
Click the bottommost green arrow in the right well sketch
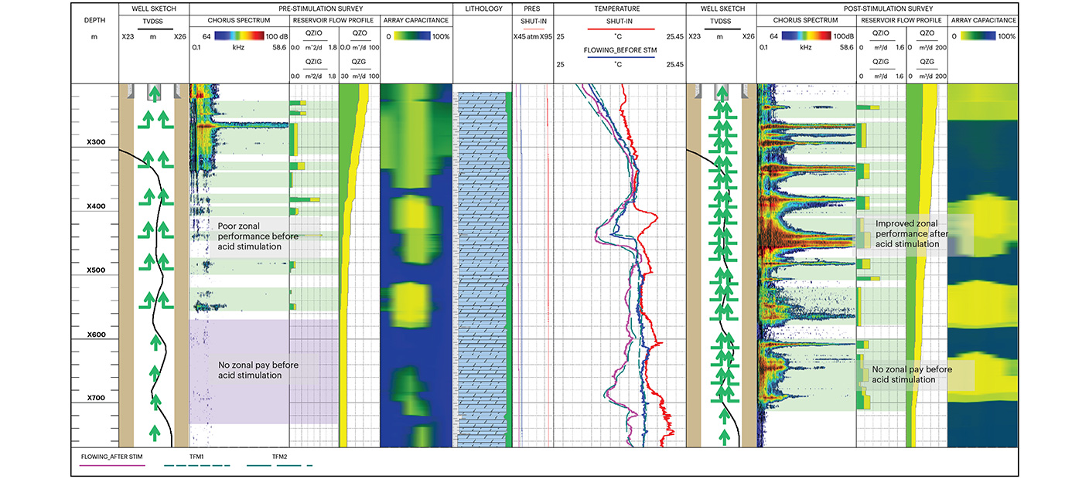click(723, 437)
